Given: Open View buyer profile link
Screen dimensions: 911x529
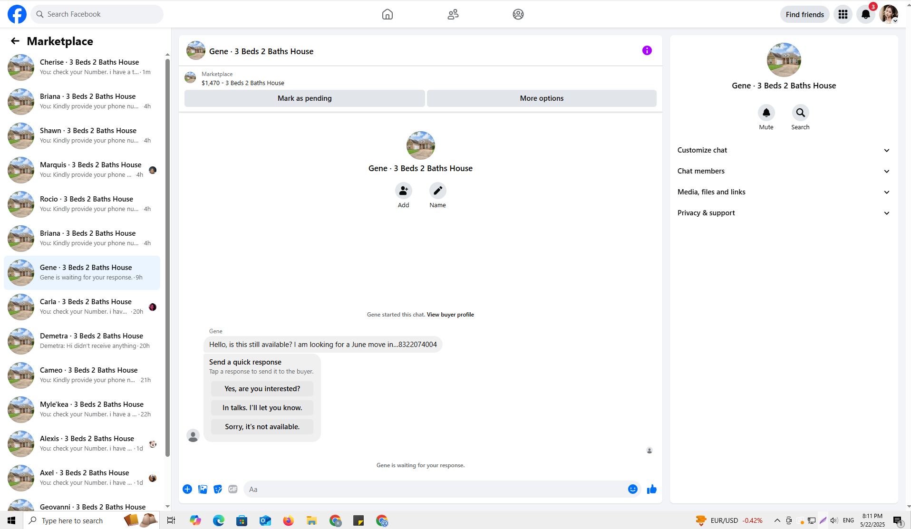Looking at the screenshot, I should (x=450, y=315).
